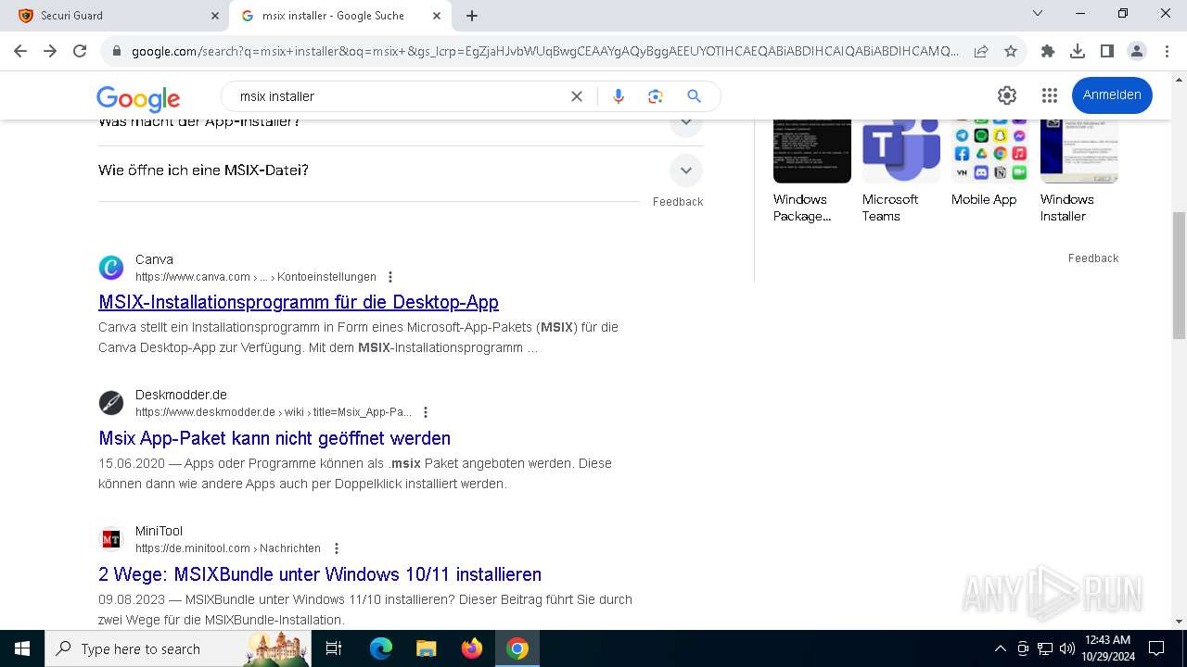Sign in with the Anmelden button
Viewport: 1187px width, 667px height.
(x=1112, y=95)
